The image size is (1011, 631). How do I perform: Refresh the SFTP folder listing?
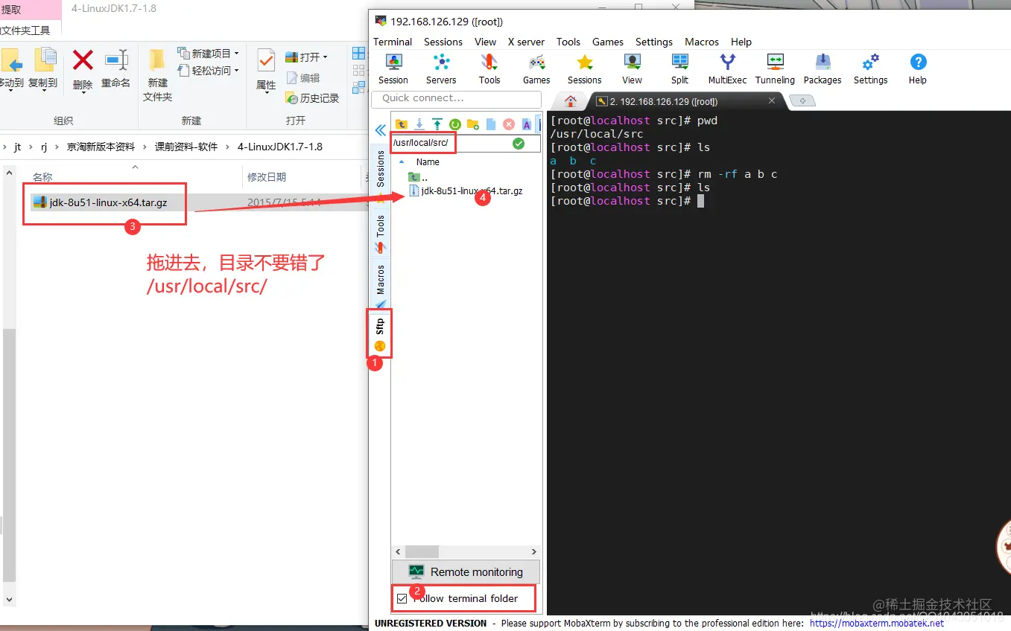pyautogui.click(x=455, y=124)
